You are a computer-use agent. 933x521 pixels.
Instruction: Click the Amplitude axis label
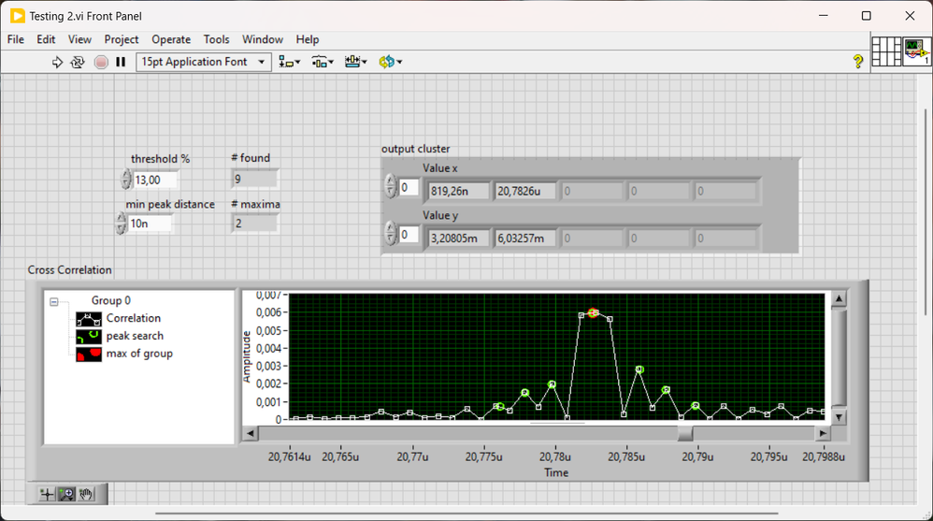point(247,356)
